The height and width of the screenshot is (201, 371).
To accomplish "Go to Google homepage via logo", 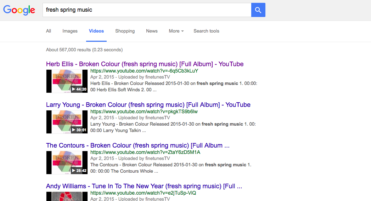I will 19,10.
